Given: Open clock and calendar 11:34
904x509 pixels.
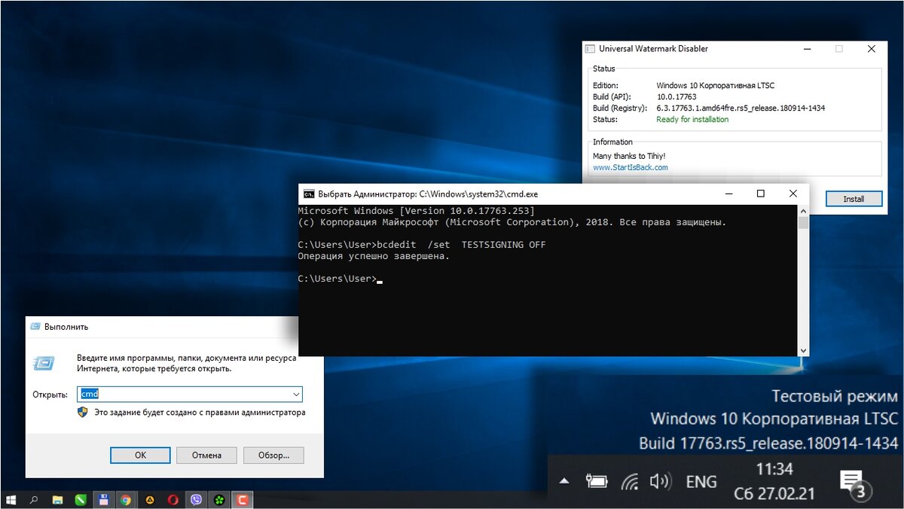Looking at the screenshot, I should tap(774, 482).
